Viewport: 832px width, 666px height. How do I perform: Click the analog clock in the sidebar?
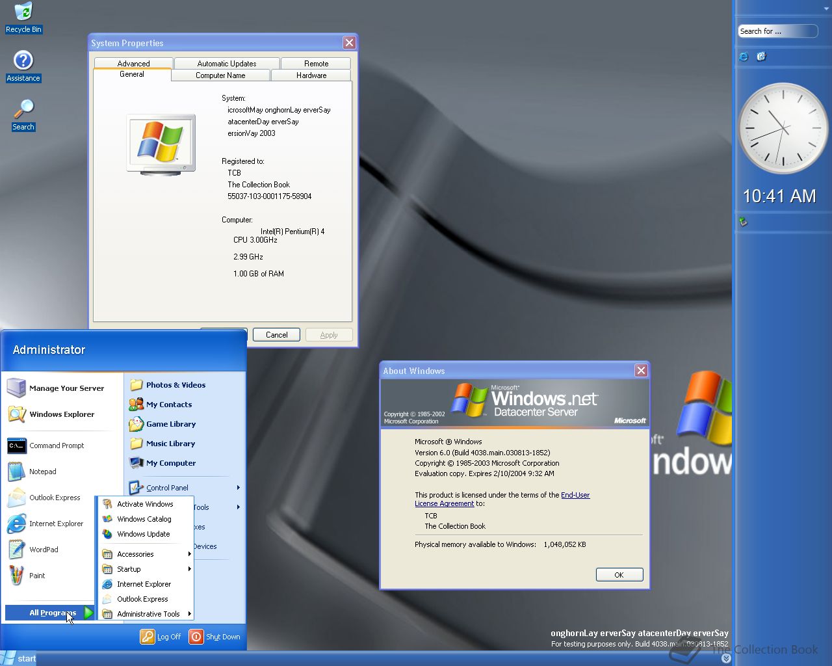pos(783,128)
